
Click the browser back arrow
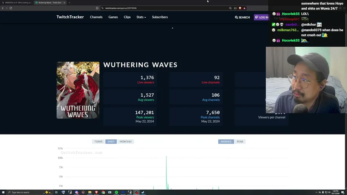[x=3, y=8]
